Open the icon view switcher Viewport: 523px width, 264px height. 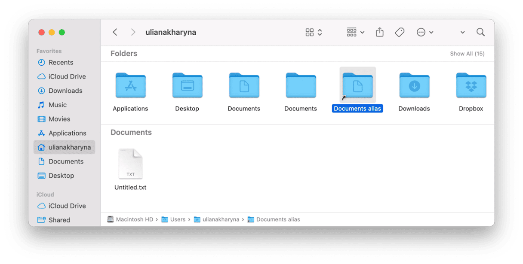(314, 32)
